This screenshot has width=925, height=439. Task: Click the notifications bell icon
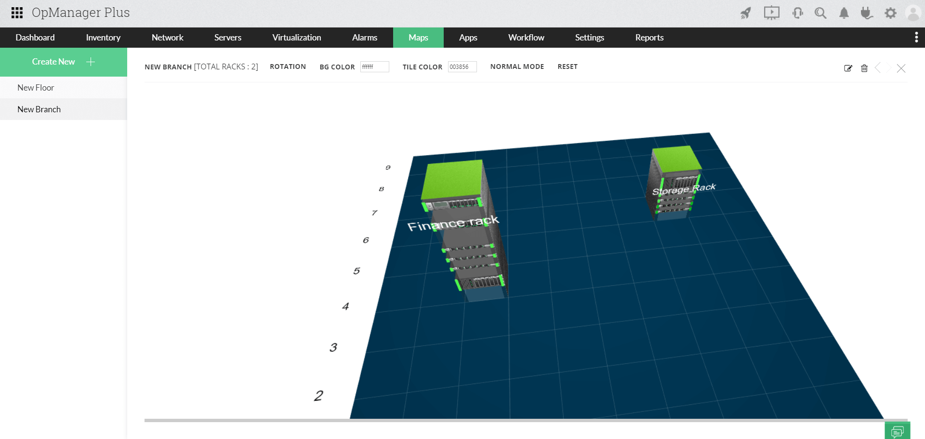[x=844, y=13]
